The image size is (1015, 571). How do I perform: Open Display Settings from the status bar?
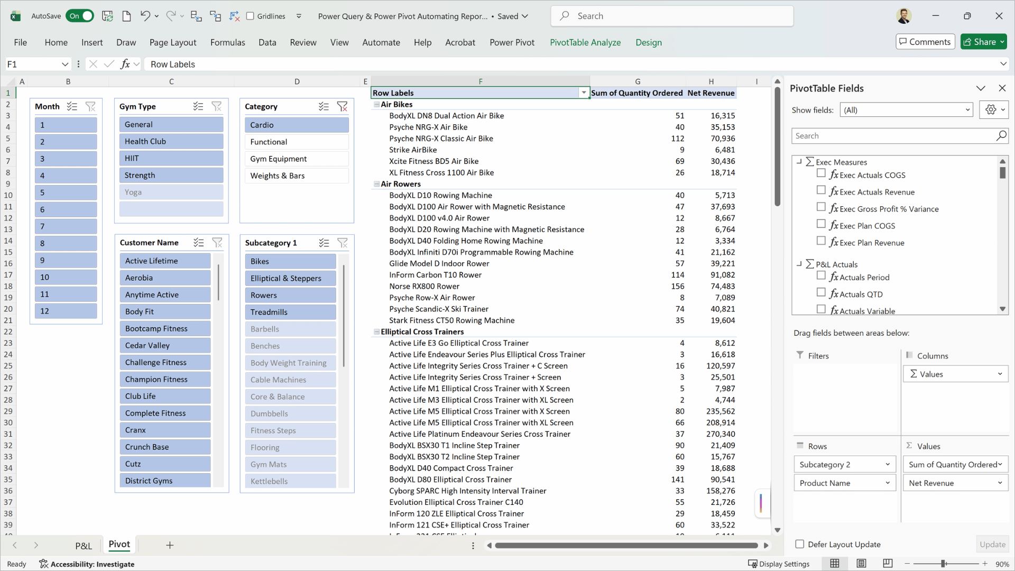click(x=779, y=564)
